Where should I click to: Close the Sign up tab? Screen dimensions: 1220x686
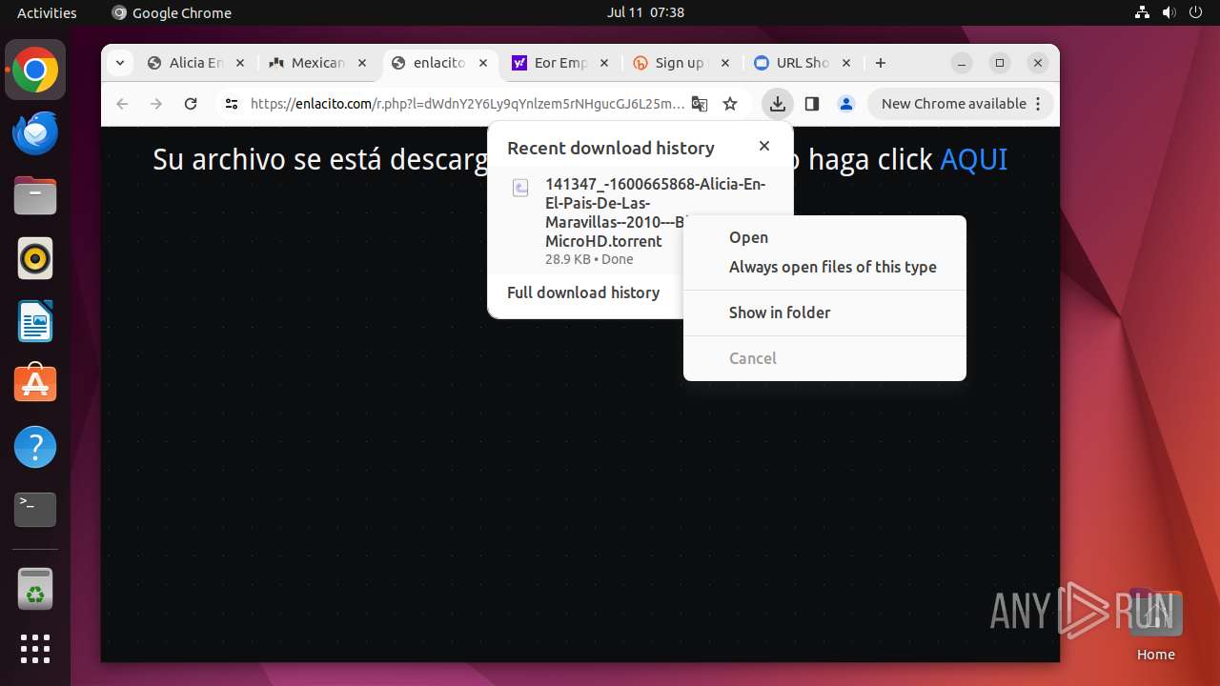[725, 63]
